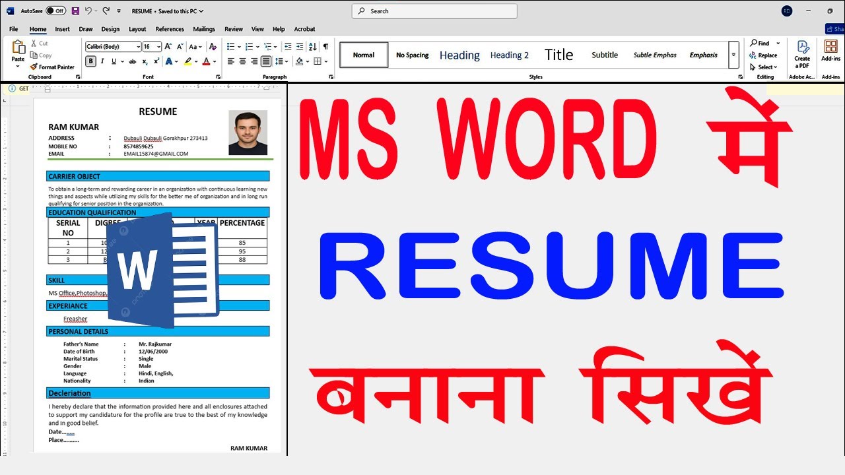Click in the Search box
This screenshot has height=475, width=845.
pyautogui.click(x=434, y=11)
